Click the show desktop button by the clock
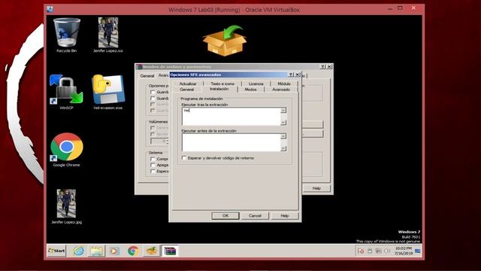Image resolution: width=481 pixels, height=271 pixels. (x=418, y=251)
